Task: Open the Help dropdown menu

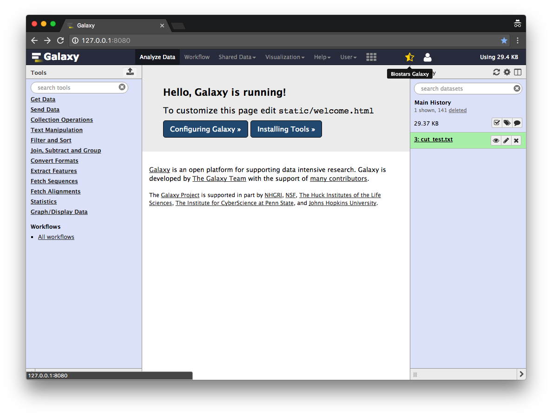Action: pos(322,57)
